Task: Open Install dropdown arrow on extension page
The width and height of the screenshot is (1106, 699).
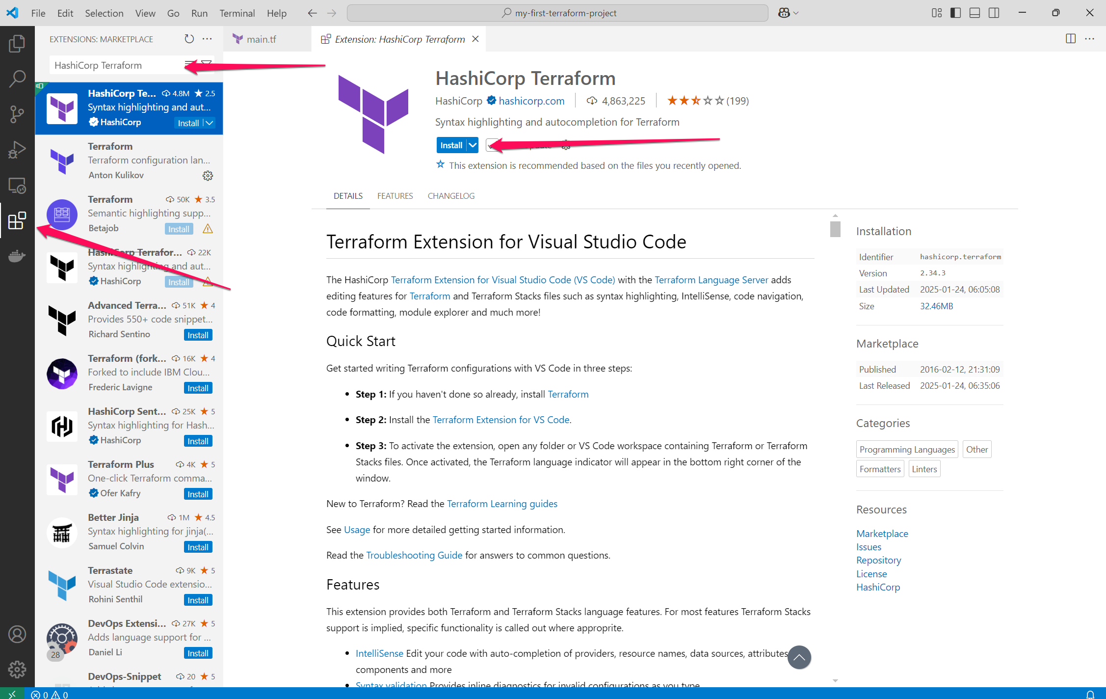Action: [472, 145]
